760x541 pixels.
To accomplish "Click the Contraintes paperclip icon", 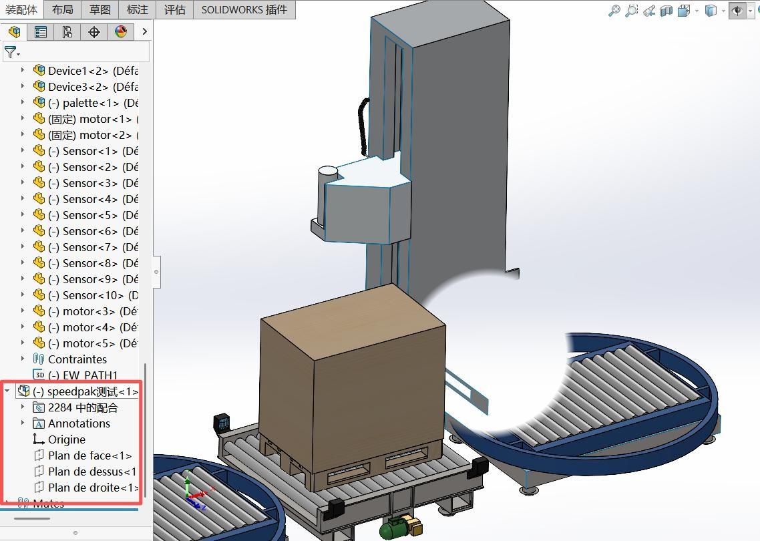I will pyautogui.click(x=39, y=358).
